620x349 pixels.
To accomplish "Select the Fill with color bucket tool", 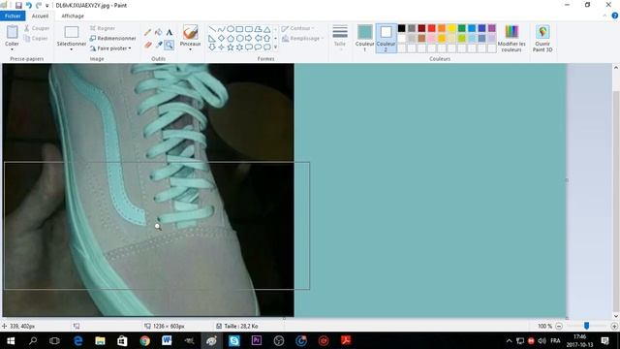I will pyautogui.click(x=159, y=33).
